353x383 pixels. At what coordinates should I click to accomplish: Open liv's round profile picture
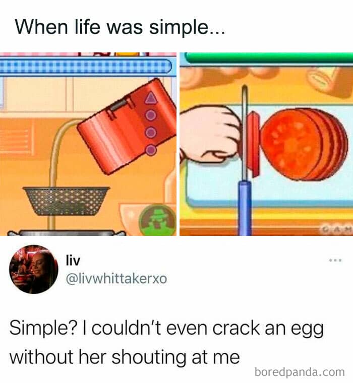(34, 269)
